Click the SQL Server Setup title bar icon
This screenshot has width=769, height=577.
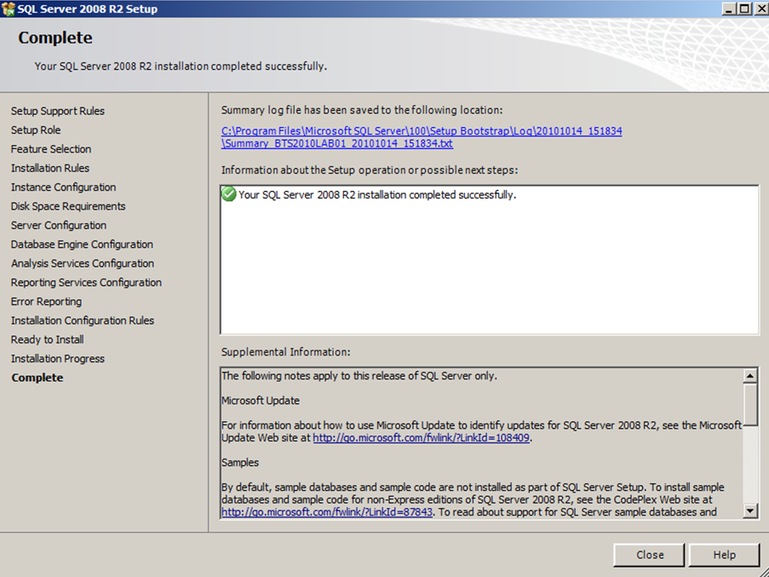[9, 9]
